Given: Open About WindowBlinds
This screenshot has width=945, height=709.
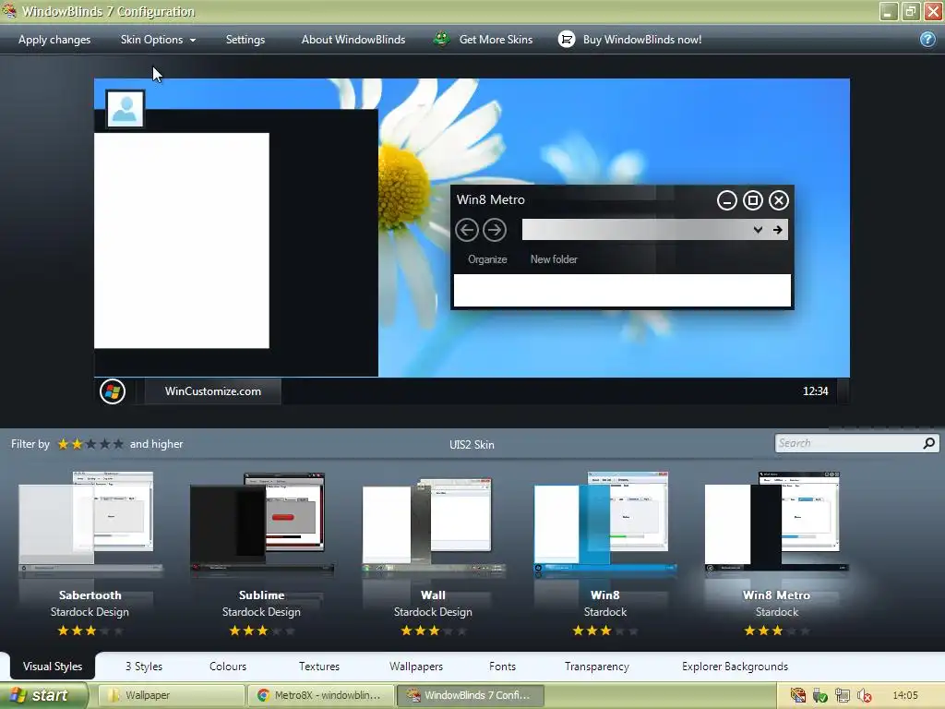Looking at the screenshot, I should 353,40.
